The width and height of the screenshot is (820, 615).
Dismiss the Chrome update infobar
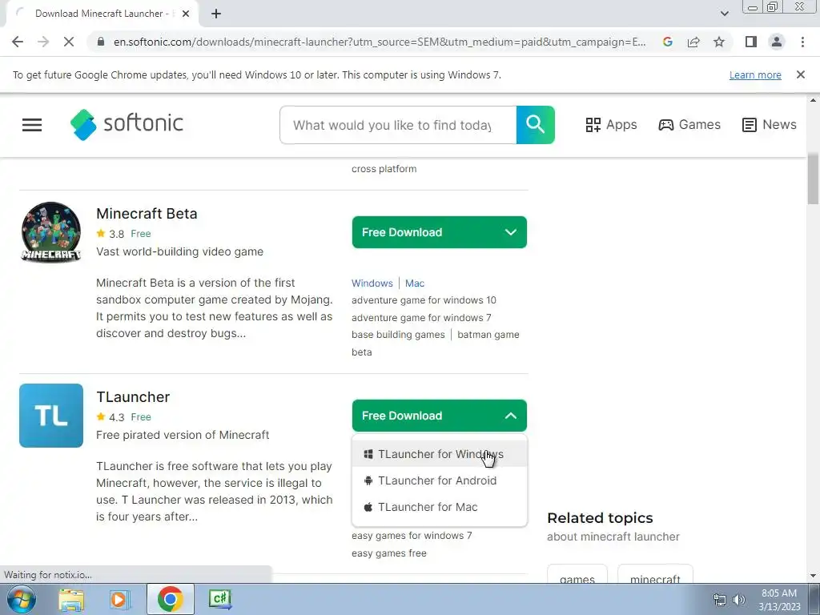pyautogui.click(x=800, y=74)
